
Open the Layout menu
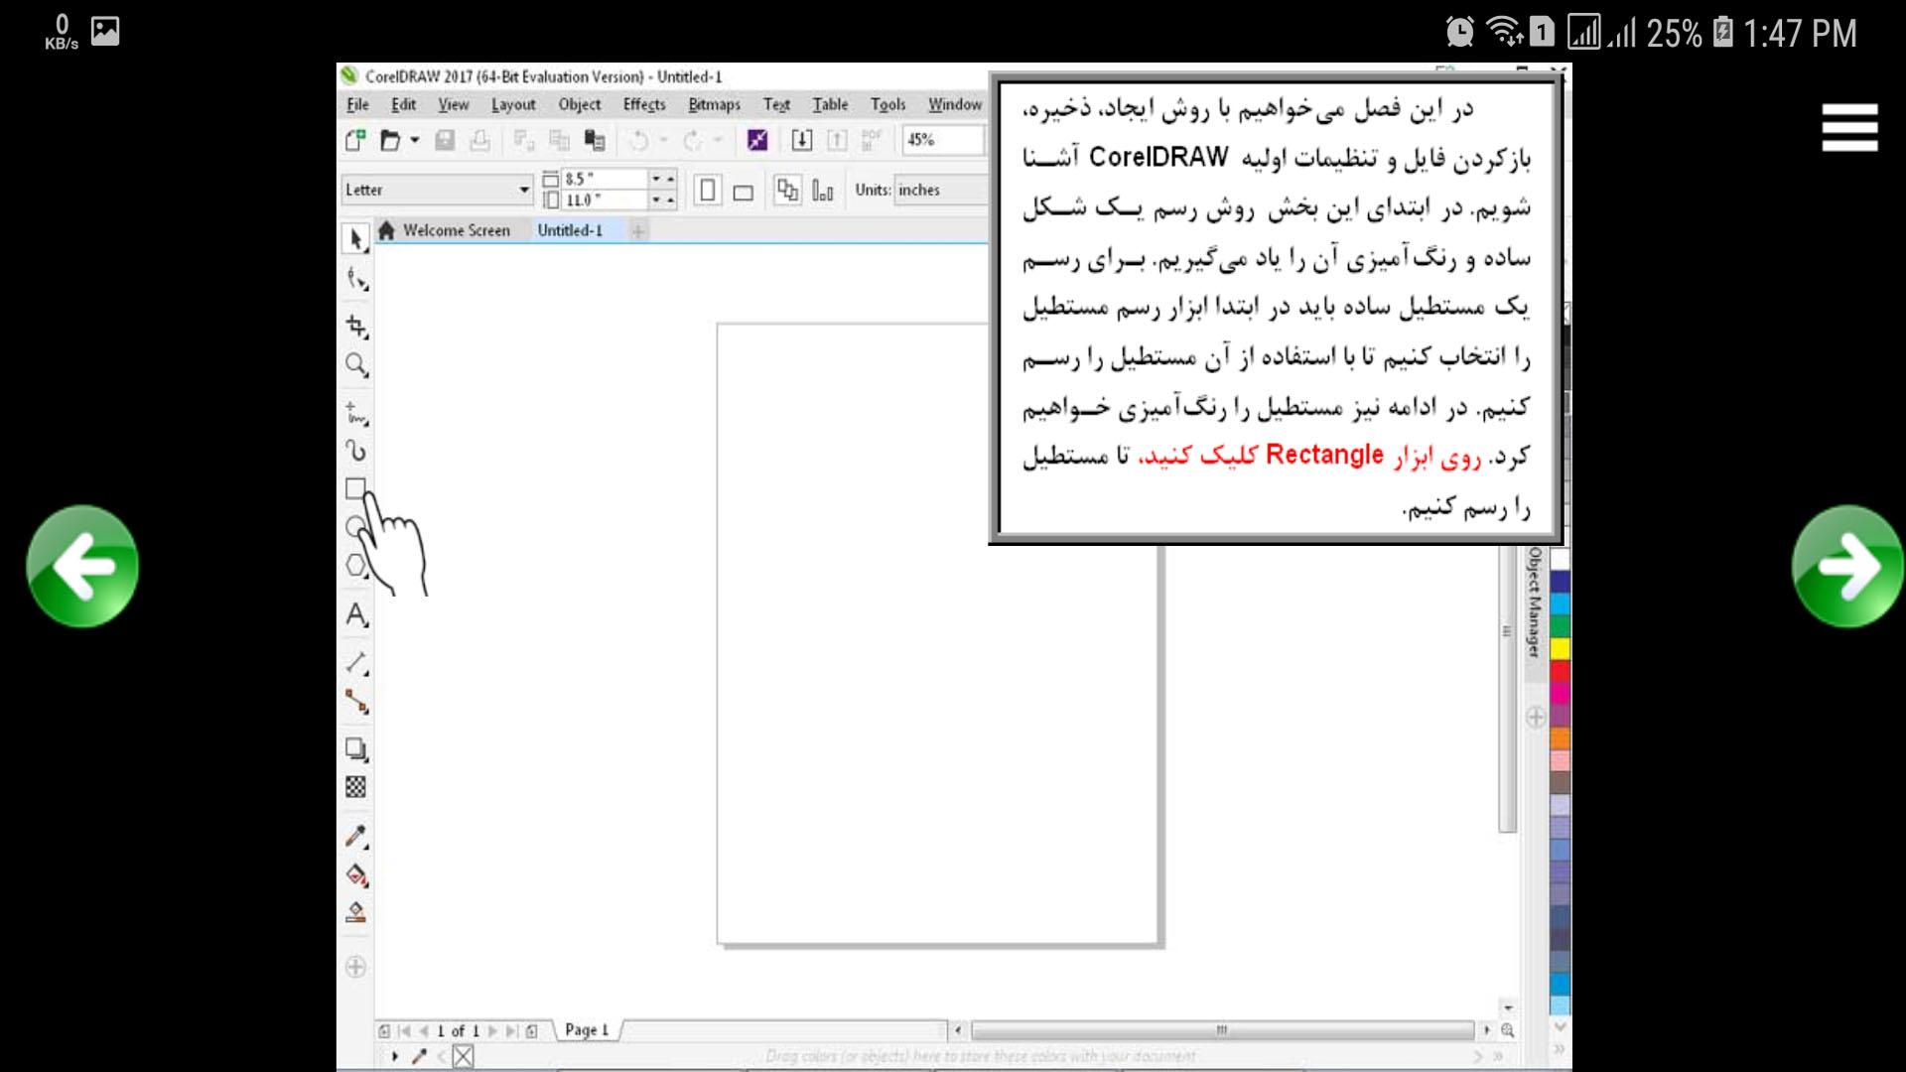[x=513, y=104]
